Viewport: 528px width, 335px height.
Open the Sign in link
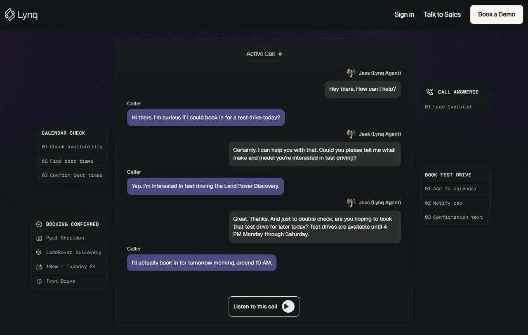404,14
